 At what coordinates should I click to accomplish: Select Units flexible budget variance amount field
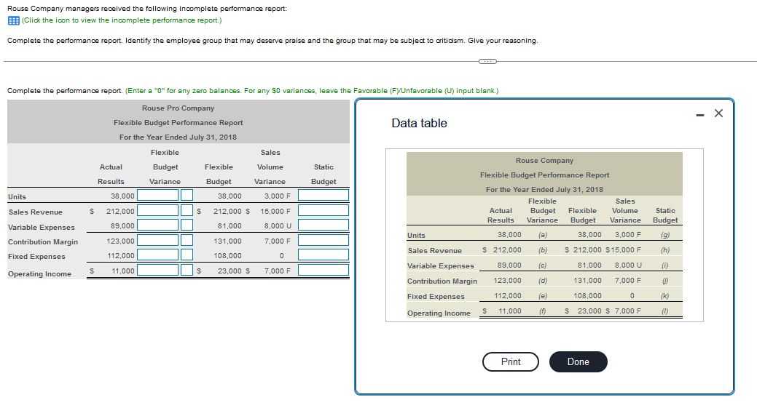pos(158,195)
